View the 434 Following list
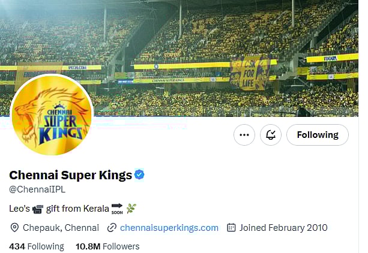Screen dimensions: 368x253 [x=37, y=246]
